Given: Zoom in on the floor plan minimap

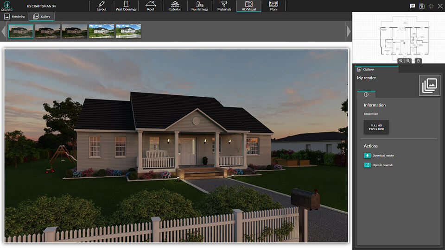Looking at the screenshot, I should pos(401,61).
